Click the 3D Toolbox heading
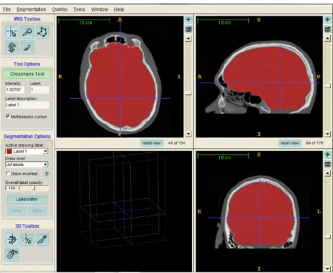The height and width of the screenshot is (273, 333). [27, 226]
